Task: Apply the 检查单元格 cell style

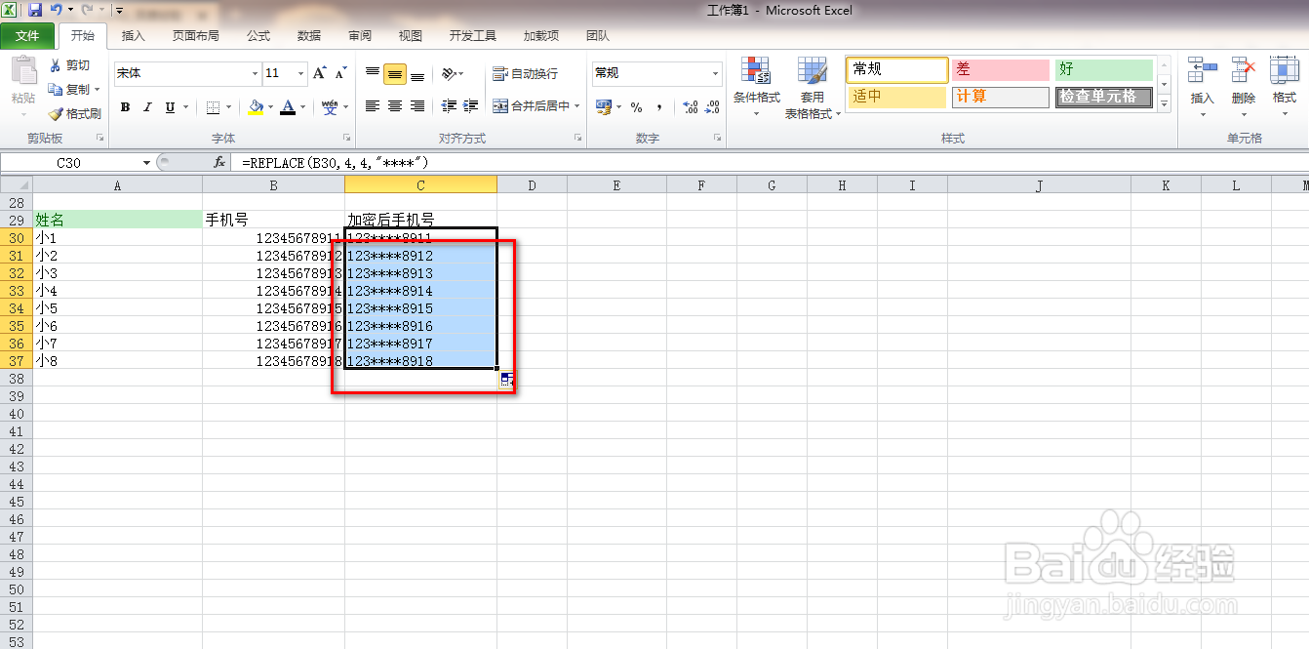Action: [x=1102, y=98]
